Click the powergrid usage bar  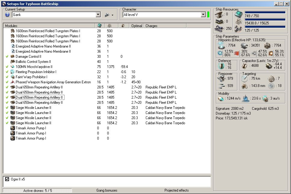pos(265,20)
